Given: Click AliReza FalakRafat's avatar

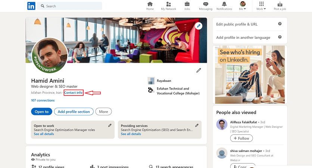Looking at the screenshot, I should point(222,124).
